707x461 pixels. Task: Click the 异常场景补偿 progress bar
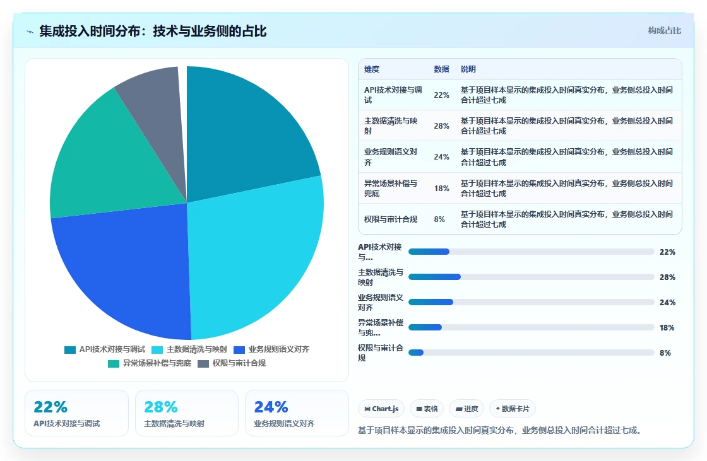click(531, 327)
